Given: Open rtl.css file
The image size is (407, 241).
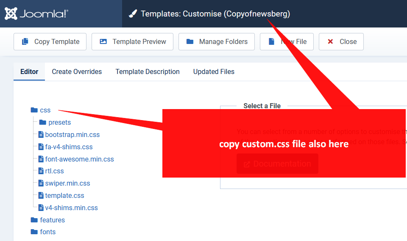Looking at the screenshot, I should [x=54, y=171].
